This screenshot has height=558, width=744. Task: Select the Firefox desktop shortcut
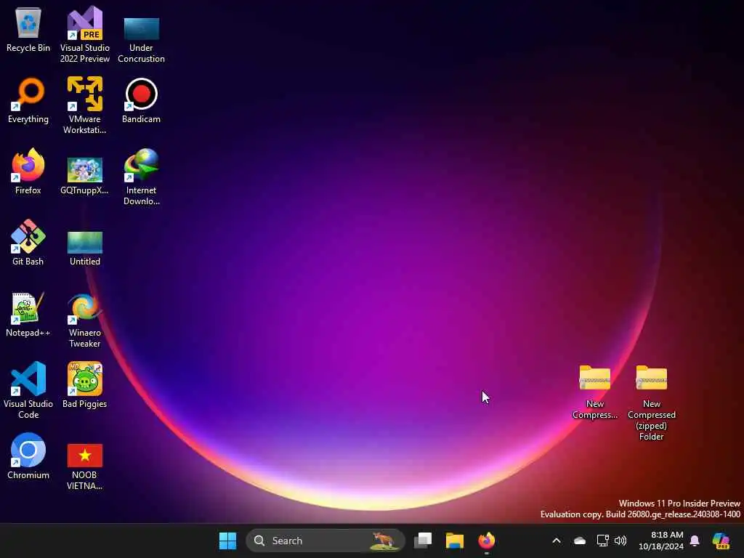(28, 171)
